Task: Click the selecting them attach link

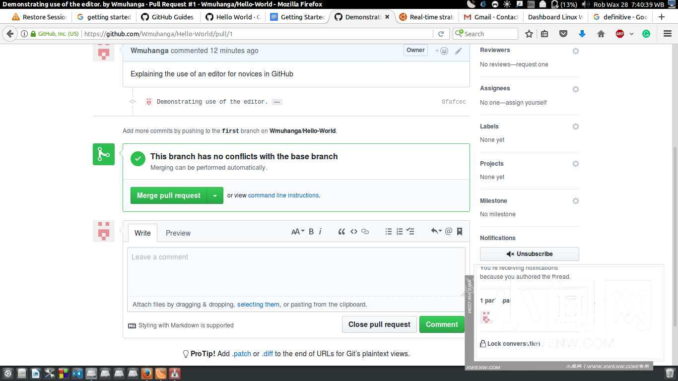Action: click(258, 305)
